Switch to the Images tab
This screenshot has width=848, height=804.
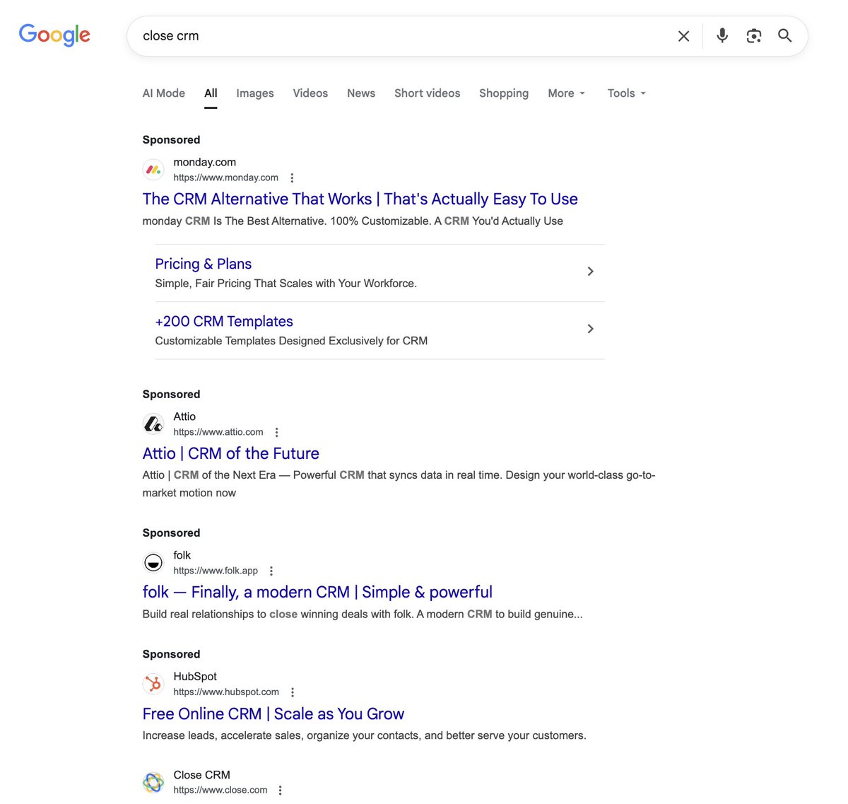coord(255,93)
